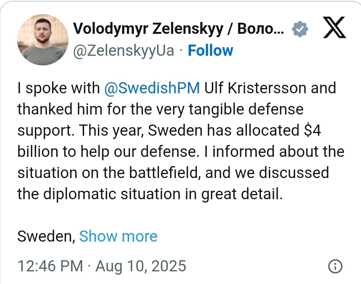The image size is (361, 284).
Task: Click the @ZelenskyyUa handle text
Action: coord(124,51)
